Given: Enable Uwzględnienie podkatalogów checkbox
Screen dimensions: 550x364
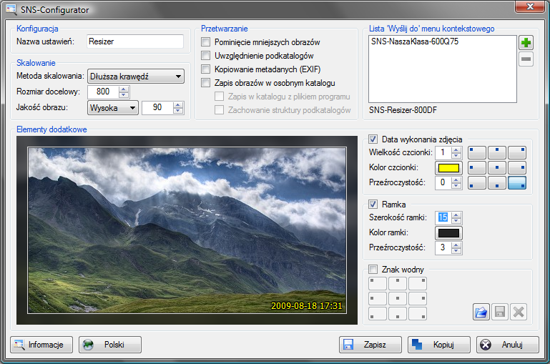Looking at the screenshot, I should (x=205, y=55).
